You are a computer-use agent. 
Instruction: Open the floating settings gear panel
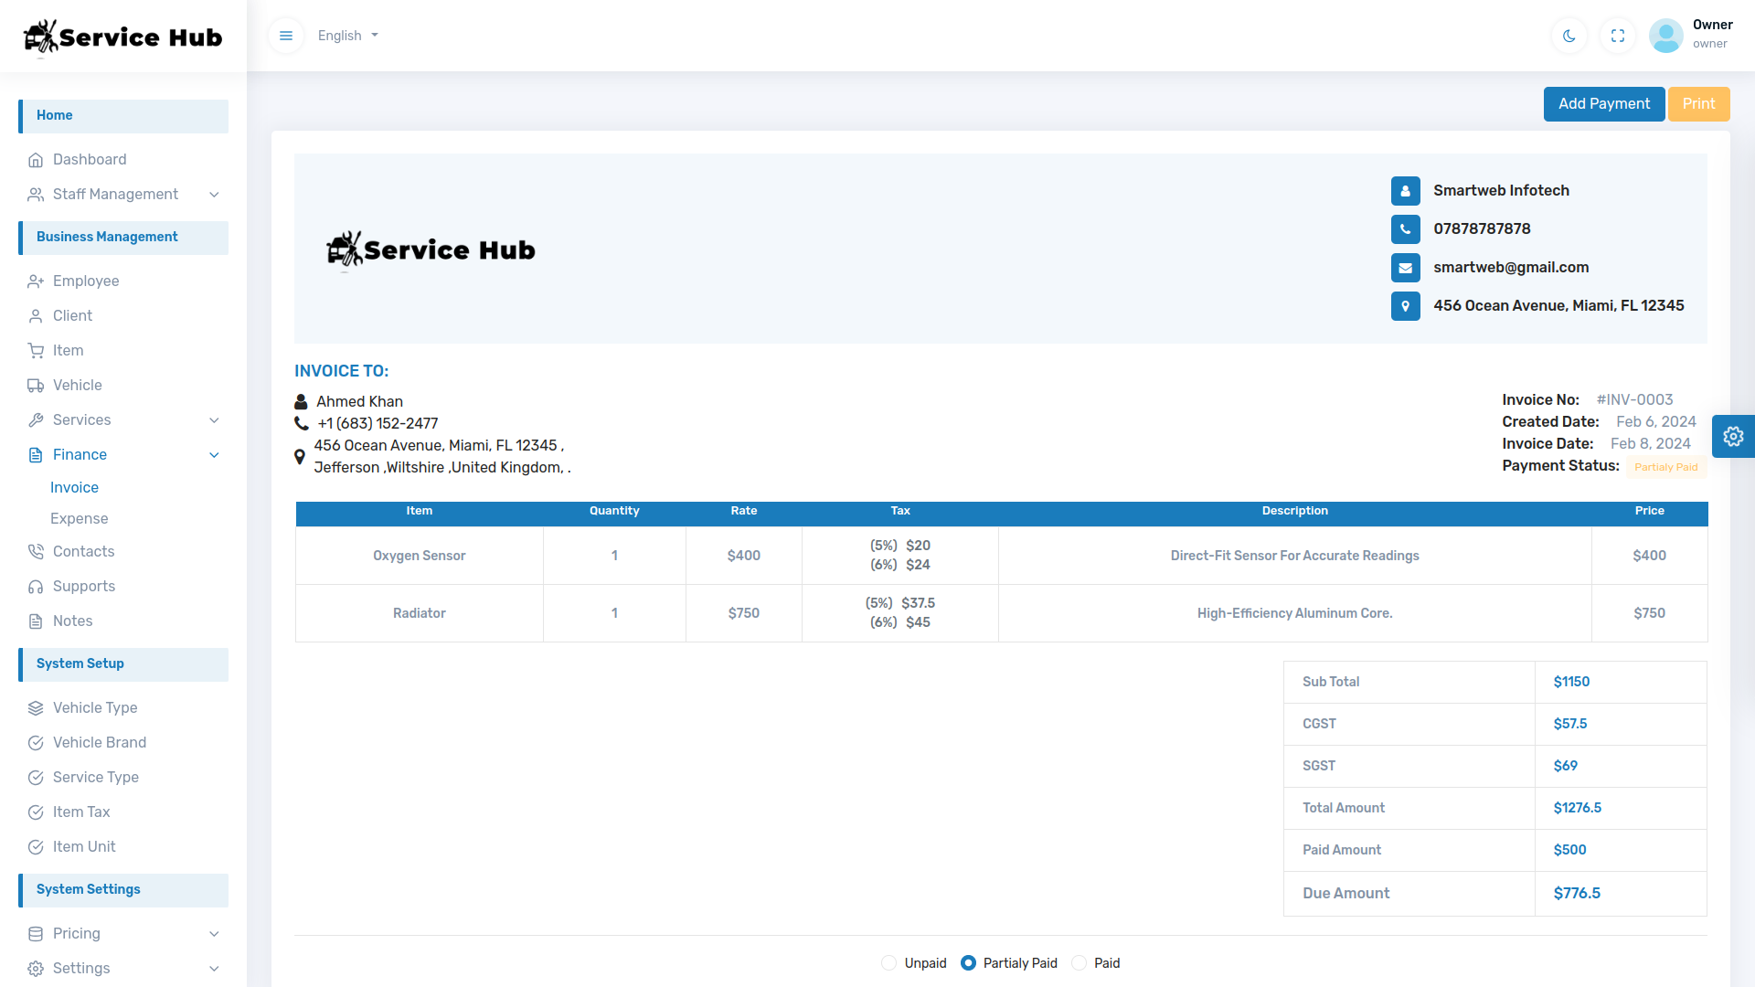coord(1733,437)
